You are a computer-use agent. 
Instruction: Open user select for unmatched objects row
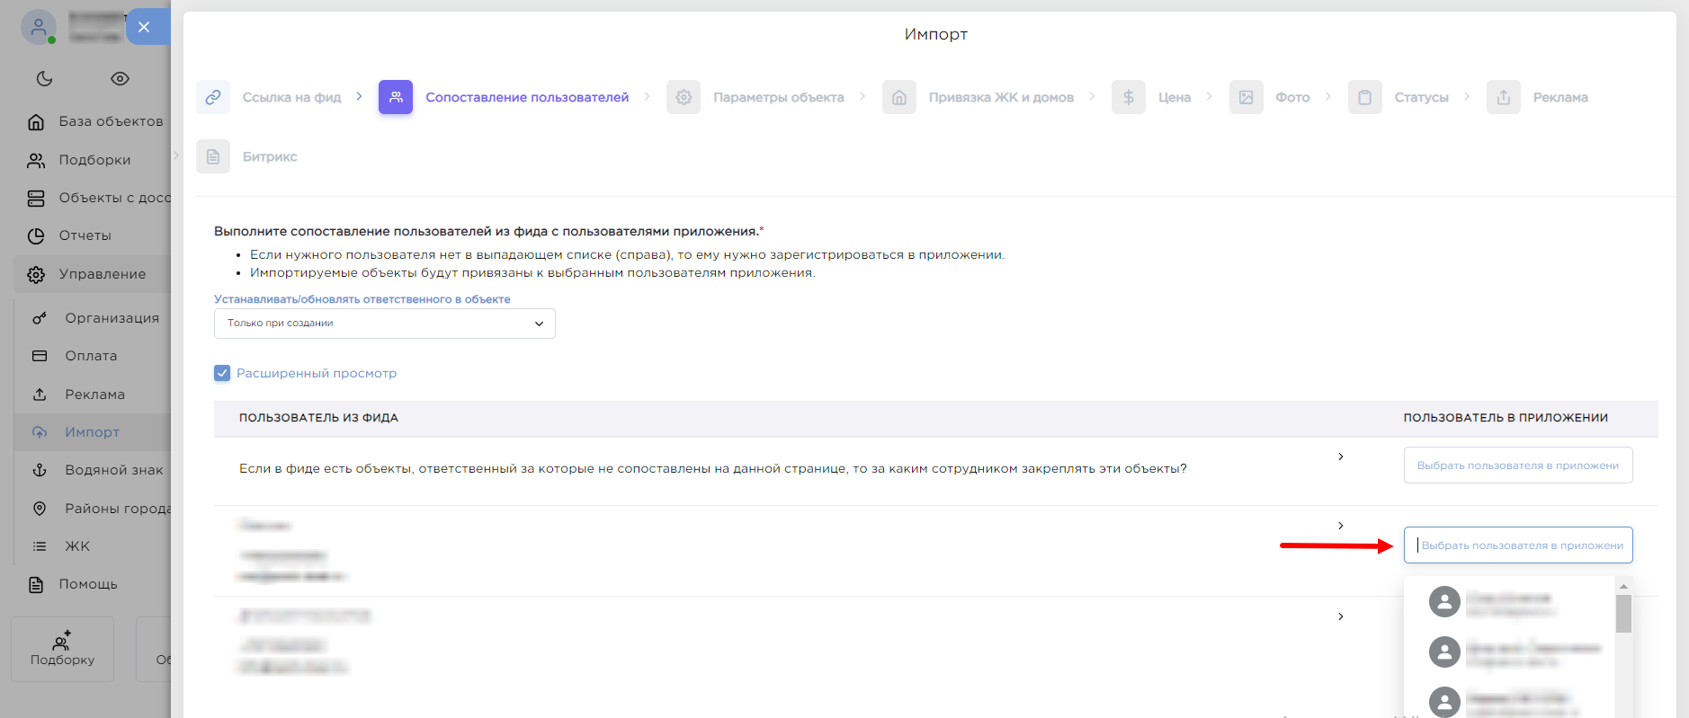(1517, 465)
